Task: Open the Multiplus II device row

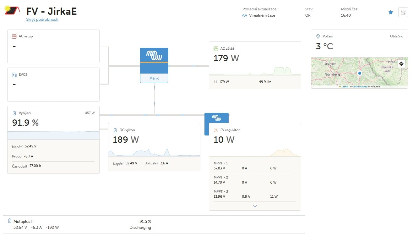Action: 79,224
